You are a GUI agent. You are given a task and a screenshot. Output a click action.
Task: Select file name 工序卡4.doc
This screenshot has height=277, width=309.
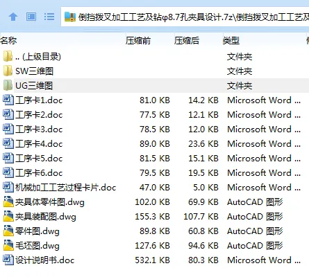tap(39, 144)
